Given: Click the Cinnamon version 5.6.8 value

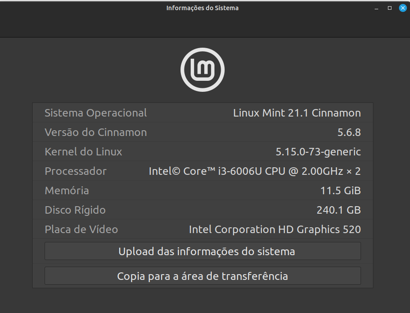Looking at the screenshot, I should [349, 132].
